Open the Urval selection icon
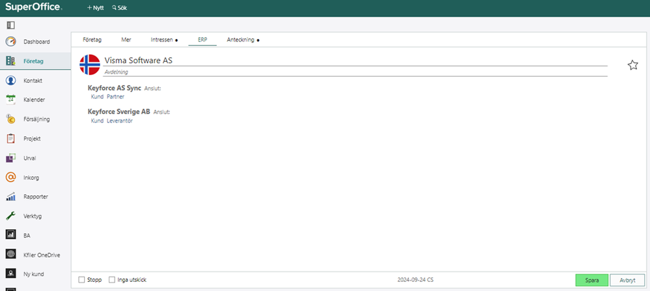The height and width of the screenshot is (291, 650). [11, 158]
